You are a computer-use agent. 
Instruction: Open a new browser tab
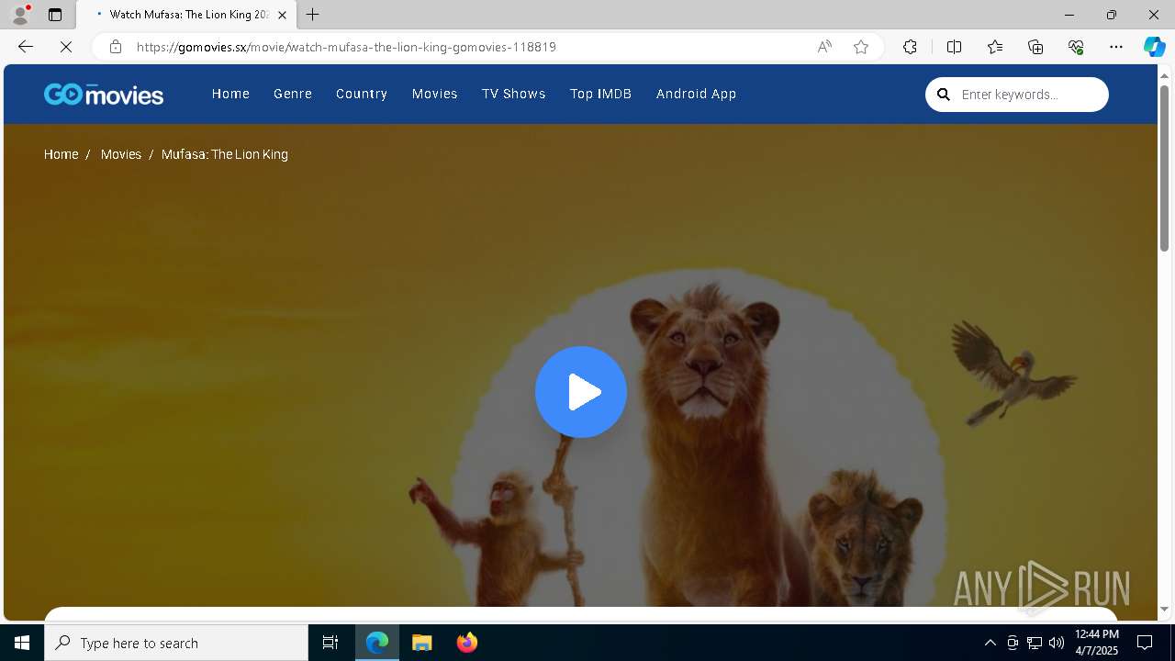click(312, 15)
